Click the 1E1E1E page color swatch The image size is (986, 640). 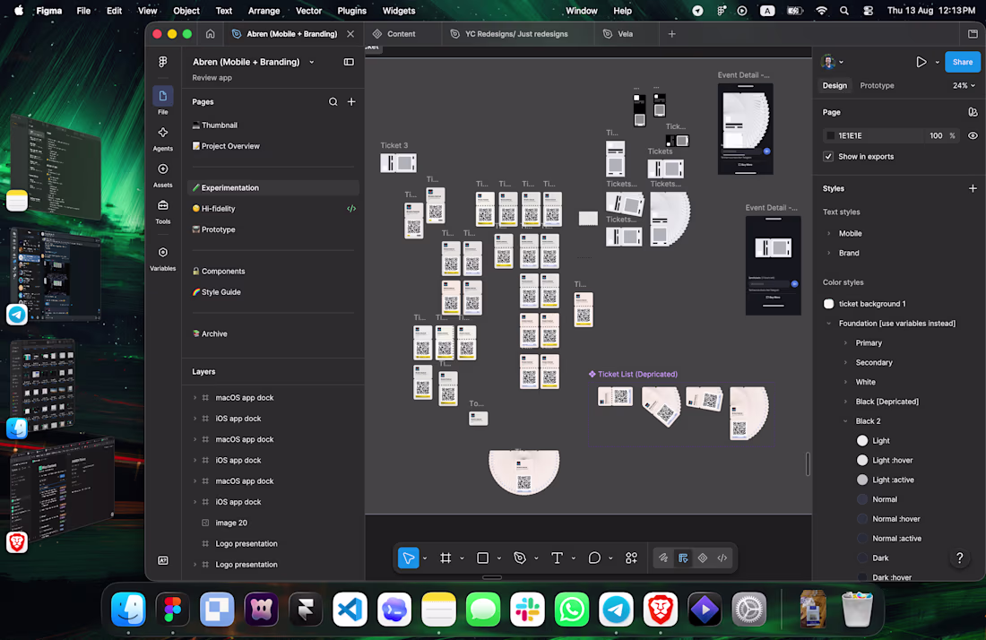(x=831, y=135)
